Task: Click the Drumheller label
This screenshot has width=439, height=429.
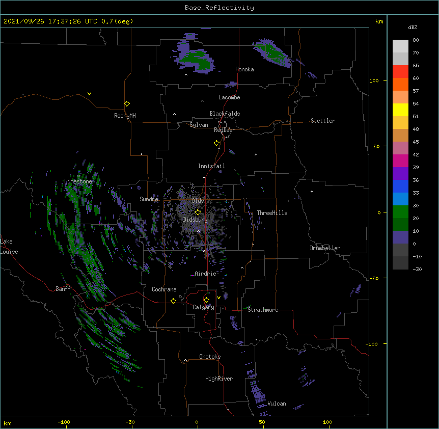Action: (x=325, y=248)
